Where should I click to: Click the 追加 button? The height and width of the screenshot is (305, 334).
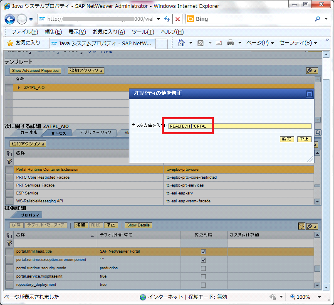[81, 225]
